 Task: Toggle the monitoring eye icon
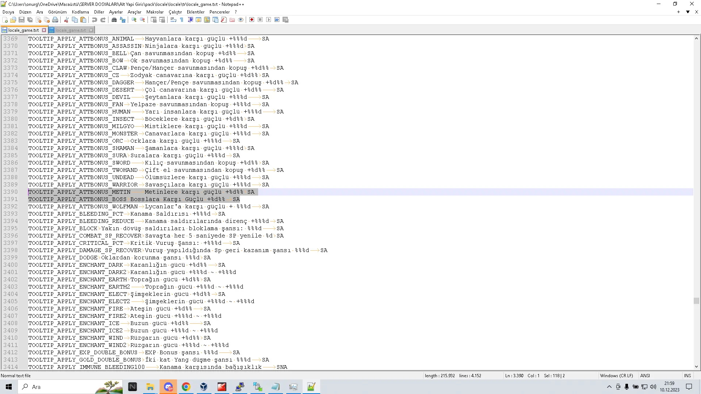coord(241,20)
